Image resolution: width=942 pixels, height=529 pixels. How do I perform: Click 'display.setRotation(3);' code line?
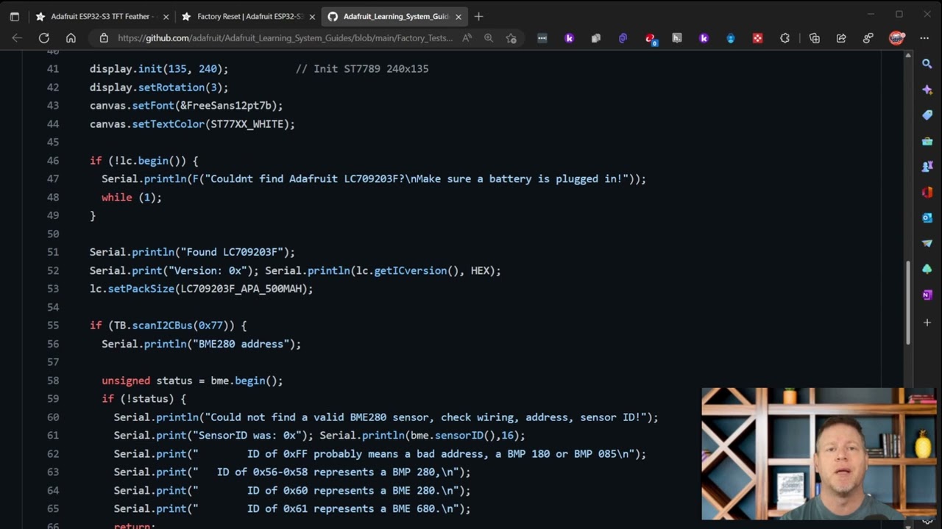[159, 87]
